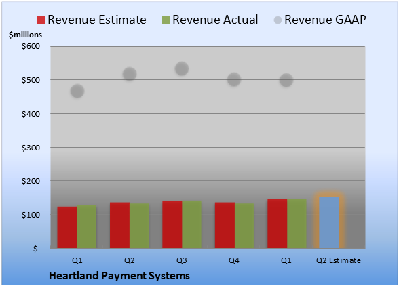Select the red estimate bar for Q2

pyautogui.click(x=119, y=225)
